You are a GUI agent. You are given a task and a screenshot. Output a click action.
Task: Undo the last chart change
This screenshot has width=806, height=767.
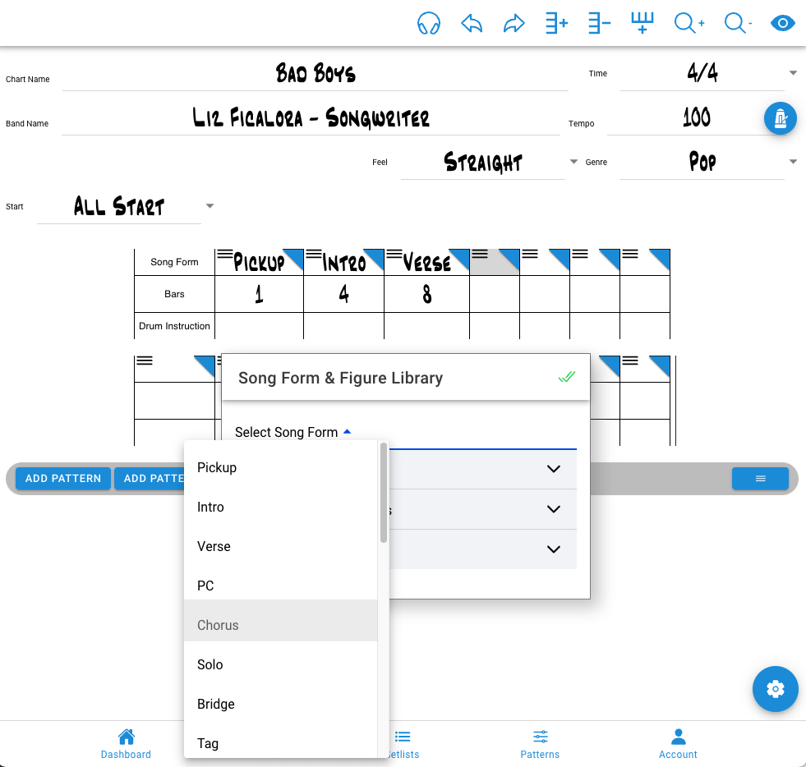click(x=472, y=23)
